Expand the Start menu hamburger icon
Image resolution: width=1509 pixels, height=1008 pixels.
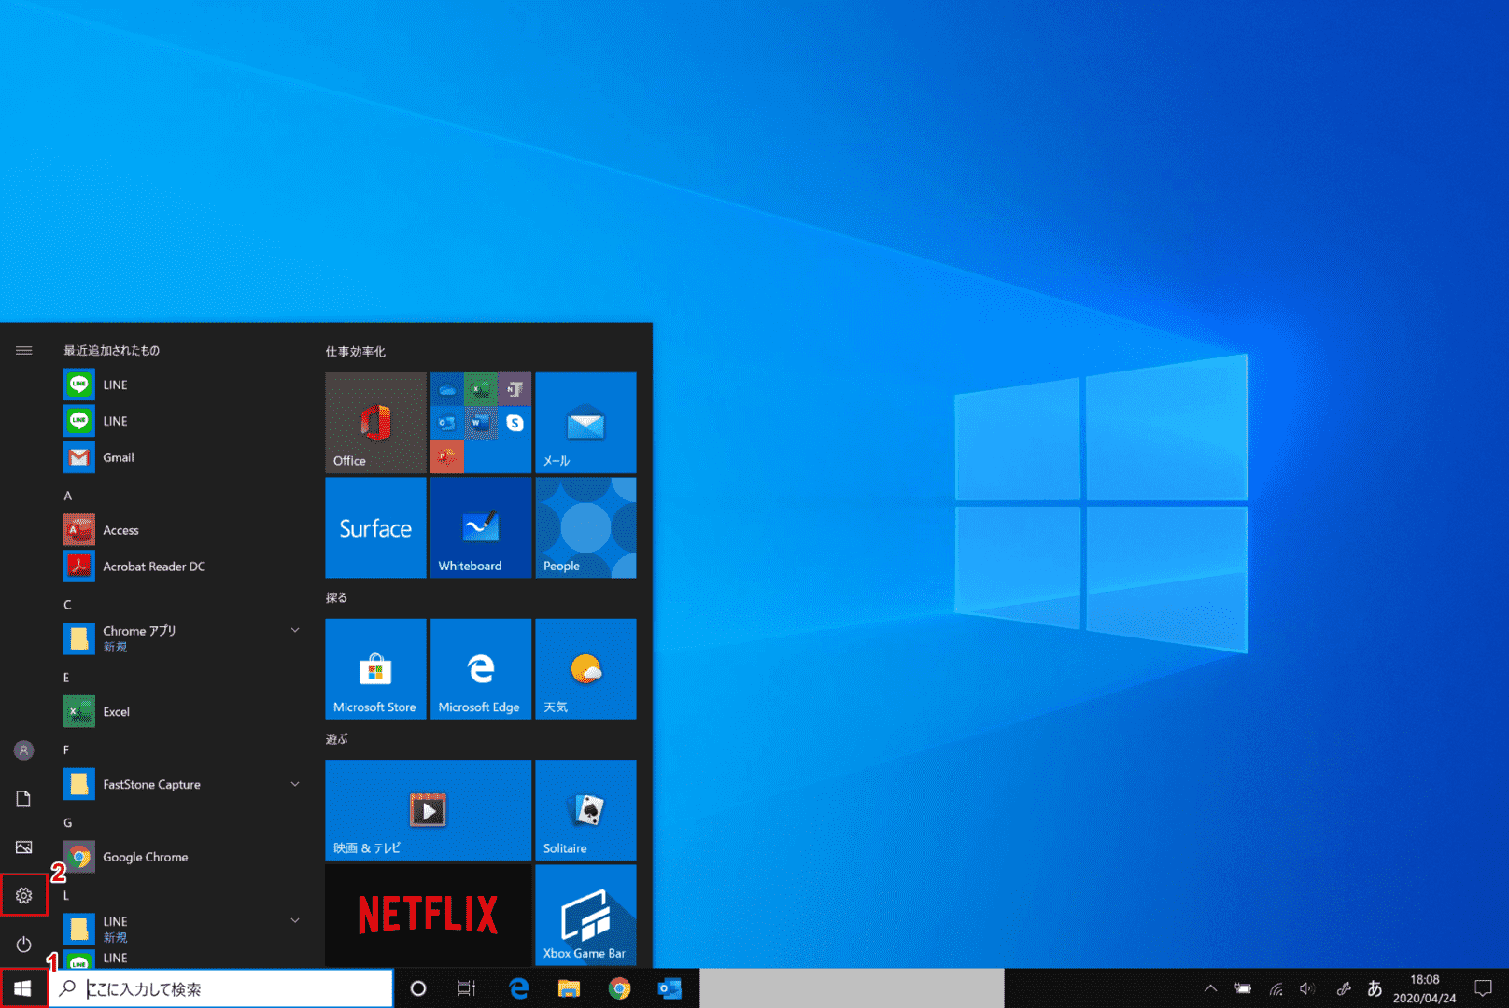pos(24,350)
